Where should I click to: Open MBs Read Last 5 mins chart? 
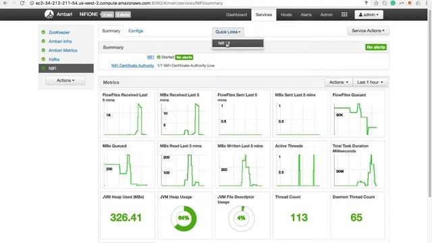pos(184,165)
